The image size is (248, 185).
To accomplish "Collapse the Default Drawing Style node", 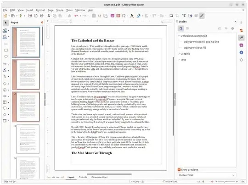I will coord(179,36).
